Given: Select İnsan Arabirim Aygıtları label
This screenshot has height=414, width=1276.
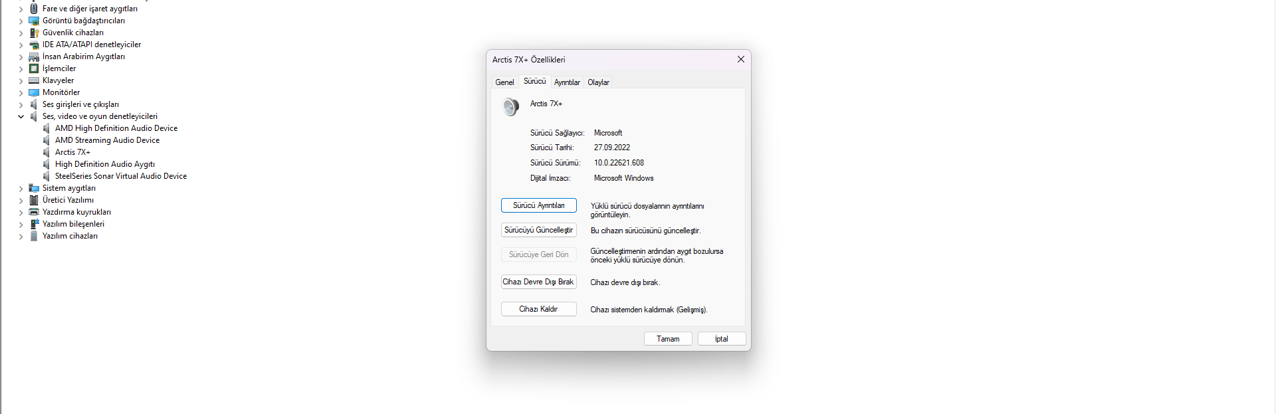Looking at the screenshot, I should click(84, 56).
